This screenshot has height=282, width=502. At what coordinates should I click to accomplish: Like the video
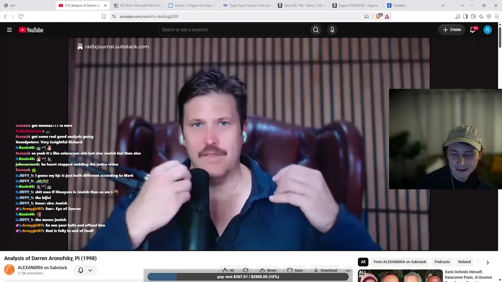228,270
